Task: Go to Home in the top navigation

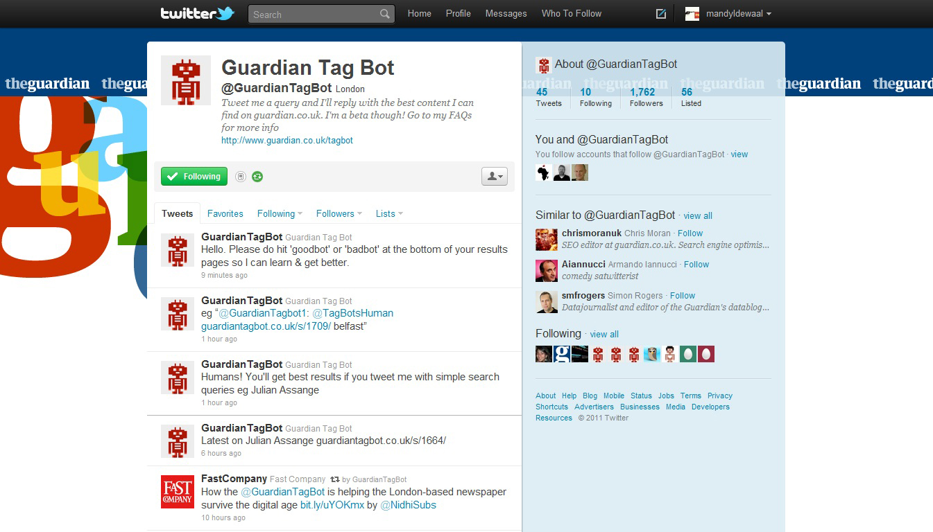Action: (420, 14)
